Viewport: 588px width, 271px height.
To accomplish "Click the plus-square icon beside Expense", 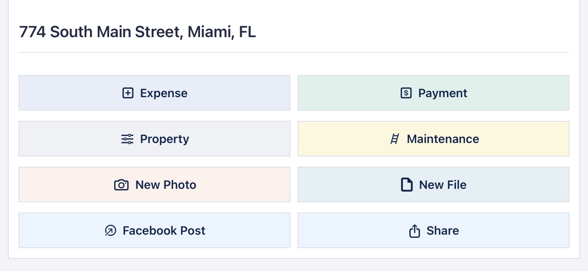I will click(x=128, y=93).
